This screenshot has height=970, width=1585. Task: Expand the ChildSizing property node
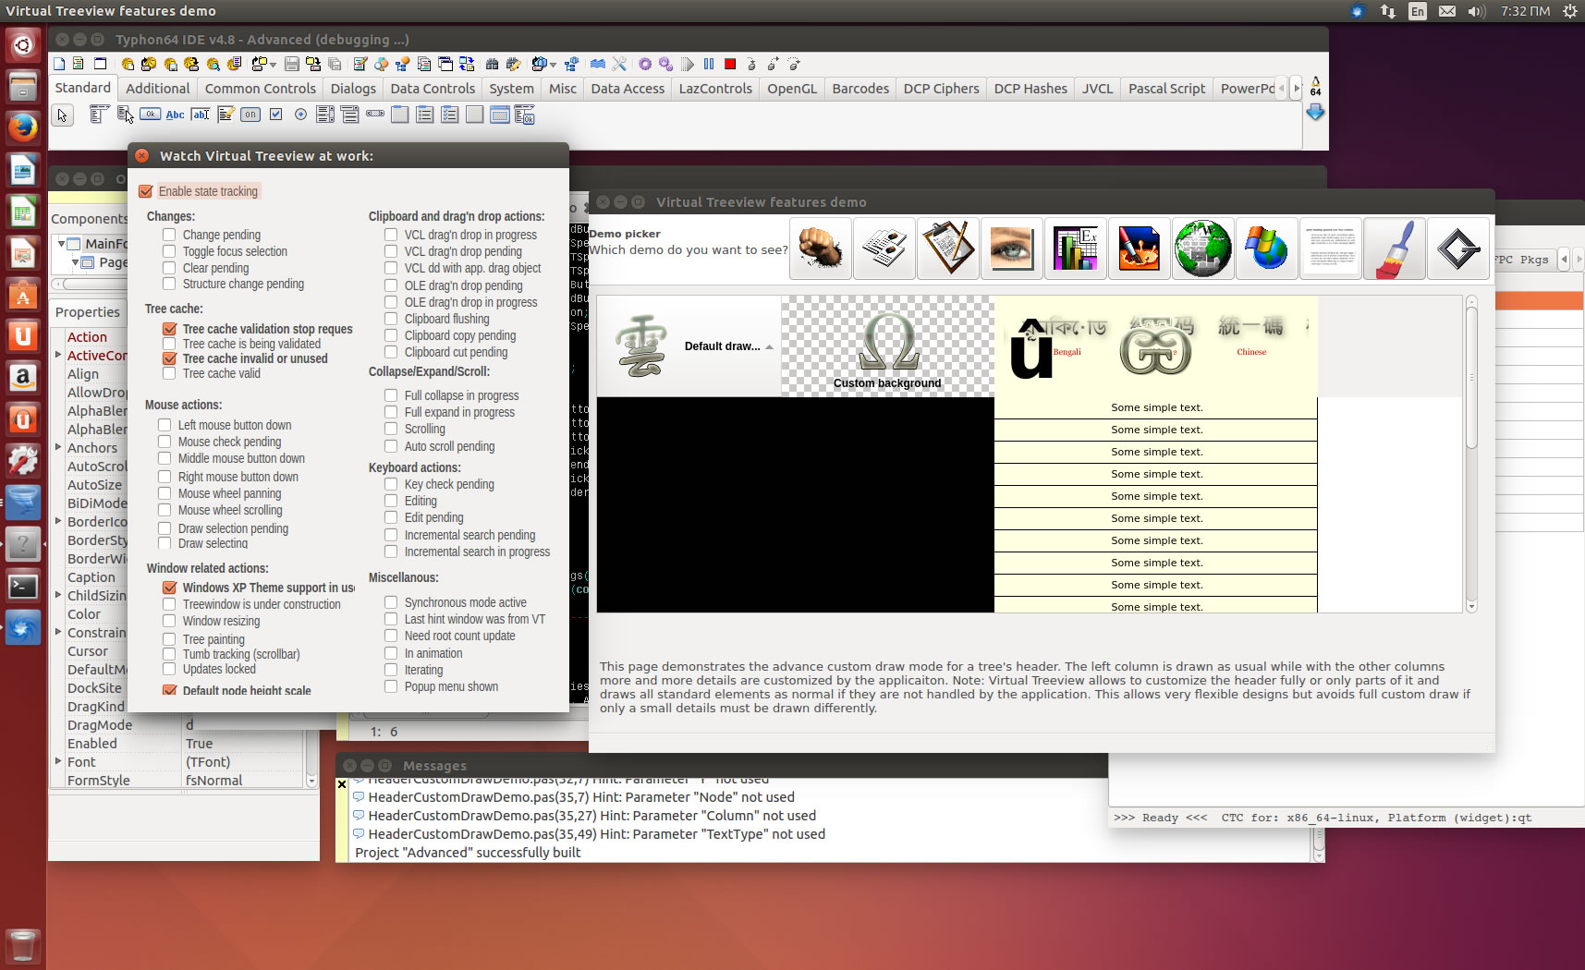(x=58, y=595)
